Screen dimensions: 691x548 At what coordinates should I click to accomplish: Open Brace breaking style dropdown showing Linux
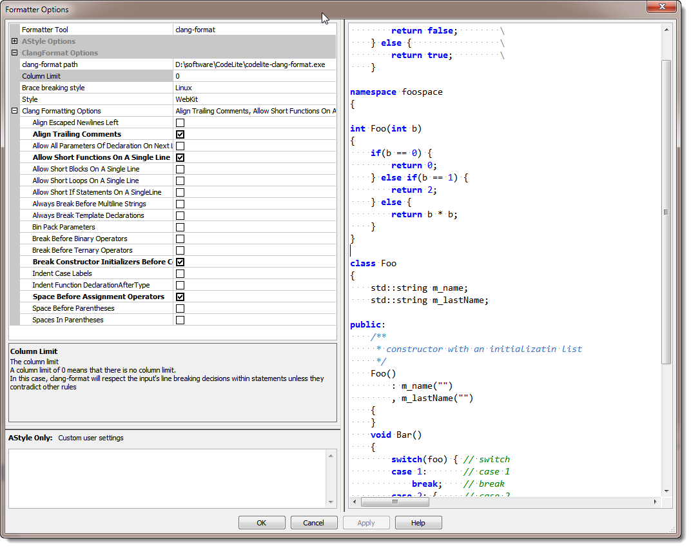coord(255,88)
